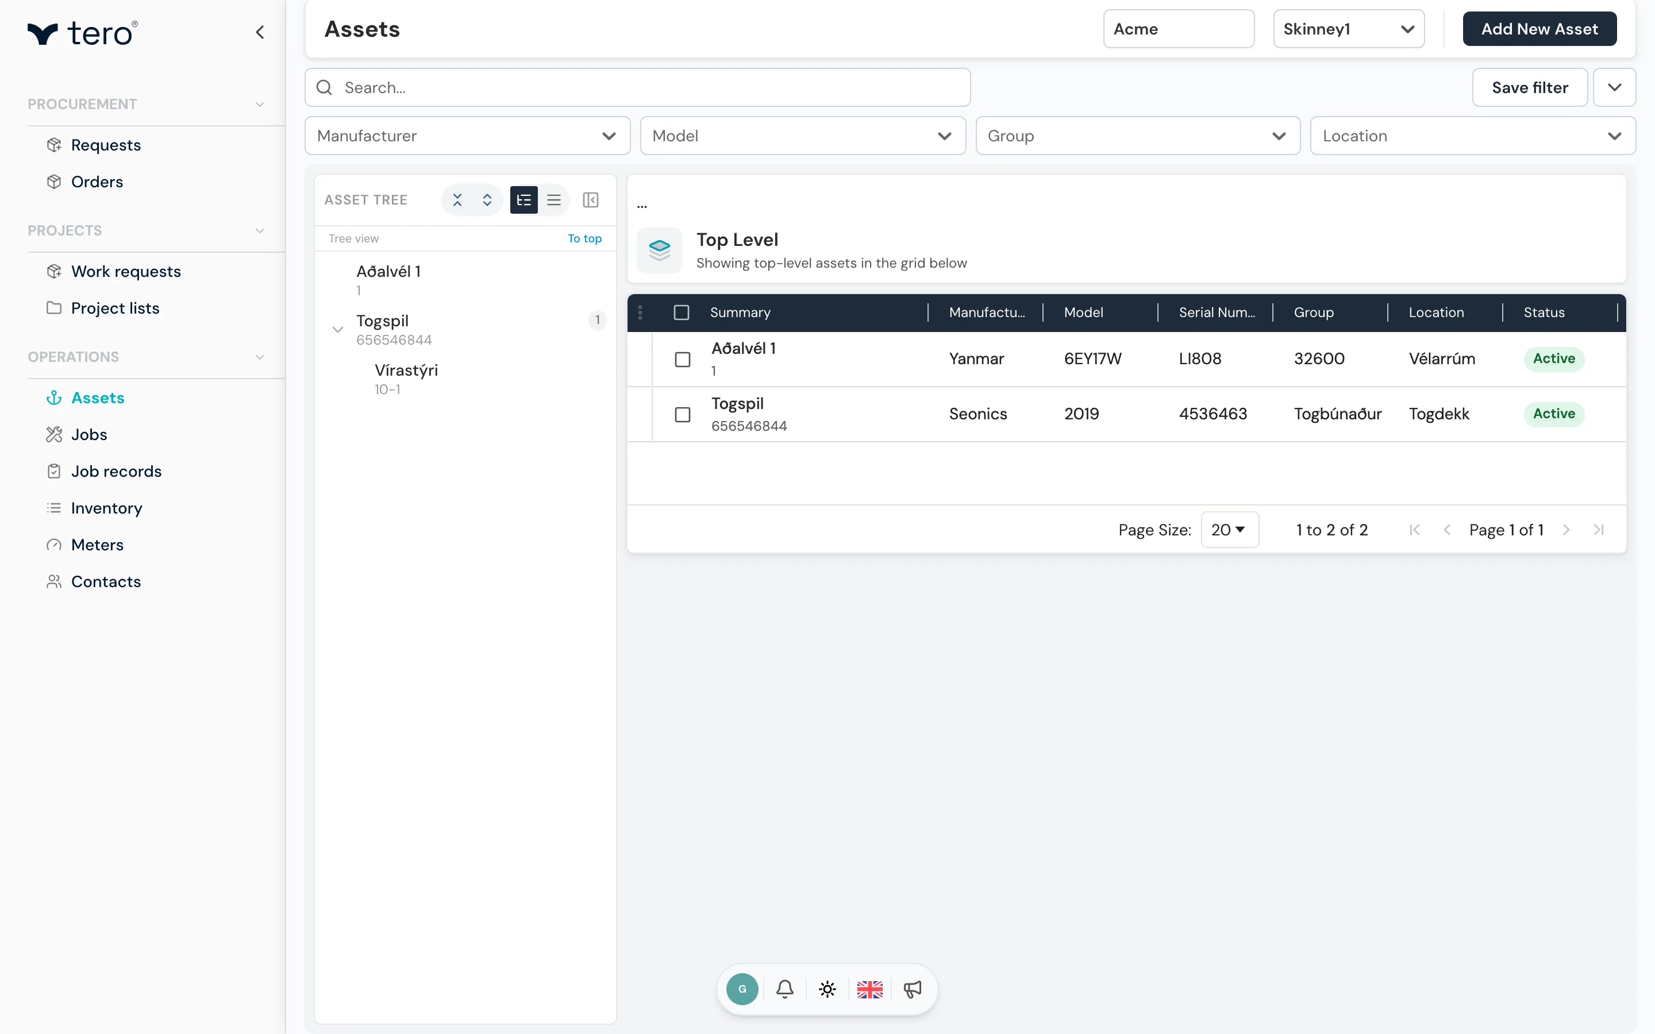Image resolution: width=1655 pixels, height=1034 pixels.
Task: Open the user avatar G menu
Action: tap(742, 989)
